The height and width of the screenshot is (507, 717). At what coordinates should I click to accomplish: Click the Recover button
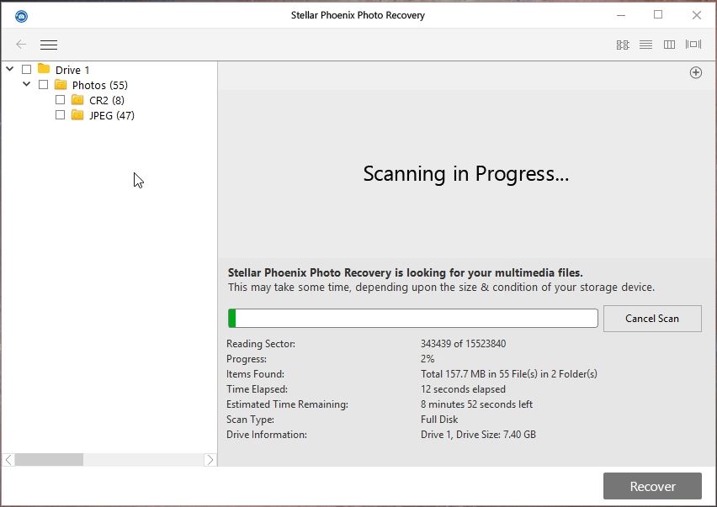point(652,486)
